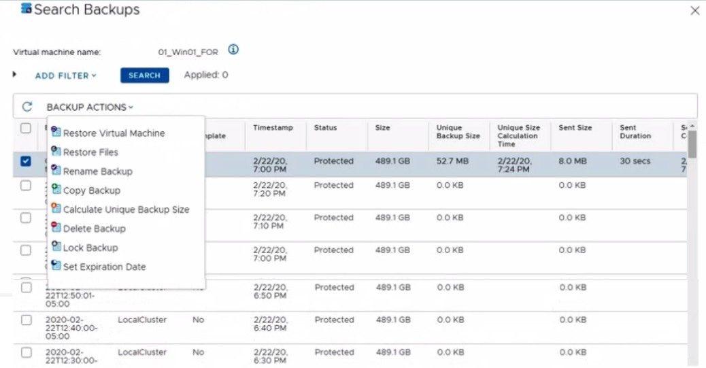Viewport: 706px width, 368px height.
Task: Click the Copy Backup icon
Action: [56, 190]
